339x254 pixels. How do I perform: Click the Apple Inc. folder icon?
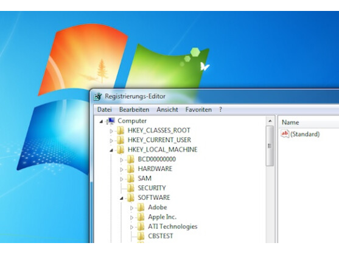[x=141, y=217]
